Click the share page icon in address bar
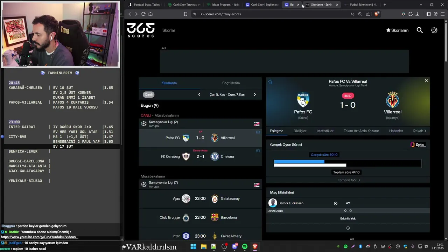 (x=368, y=14)
